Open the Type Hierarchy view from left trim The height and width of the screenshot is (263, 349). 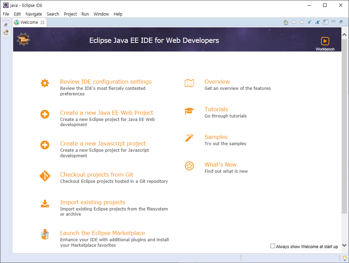point(6,32)
